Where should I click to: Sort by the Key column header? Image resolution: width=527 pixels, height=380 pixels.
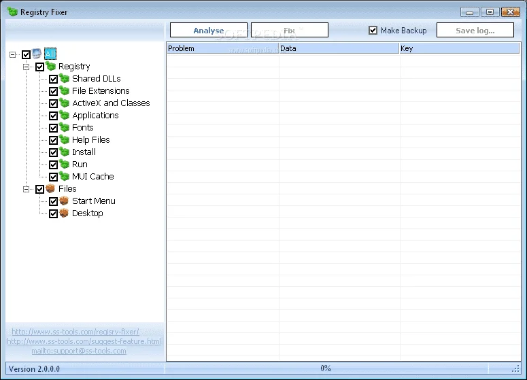460,48
